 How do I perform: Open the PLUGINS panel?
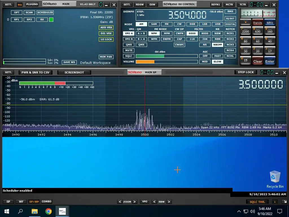[x=32, y=4]
